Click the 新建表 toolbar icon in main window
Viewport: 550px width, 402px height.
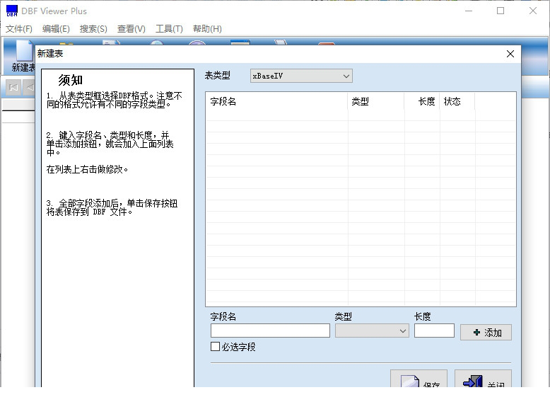coord(22,56)
